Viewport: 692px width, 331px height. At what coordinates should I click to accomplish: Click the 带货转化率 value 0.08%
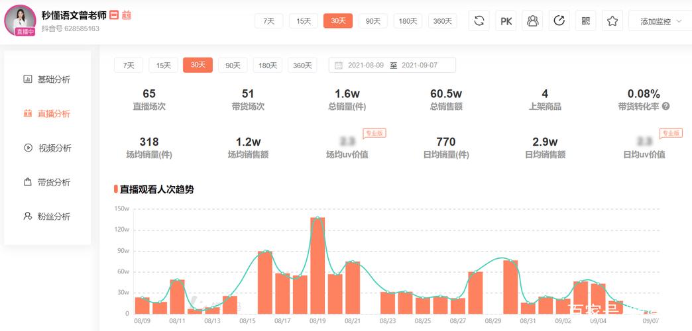pos(644,93)
